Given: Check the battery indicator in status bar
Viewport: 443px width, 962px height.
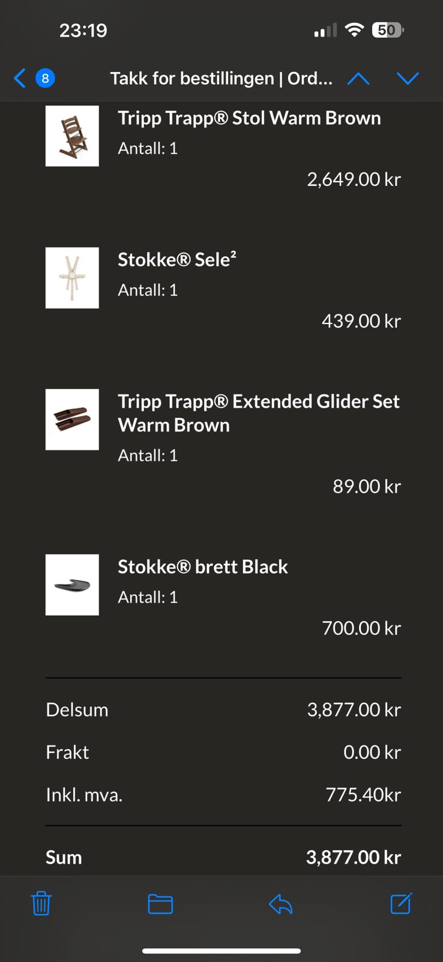Looking at the screenshot, I should click(x=388, y=30).
